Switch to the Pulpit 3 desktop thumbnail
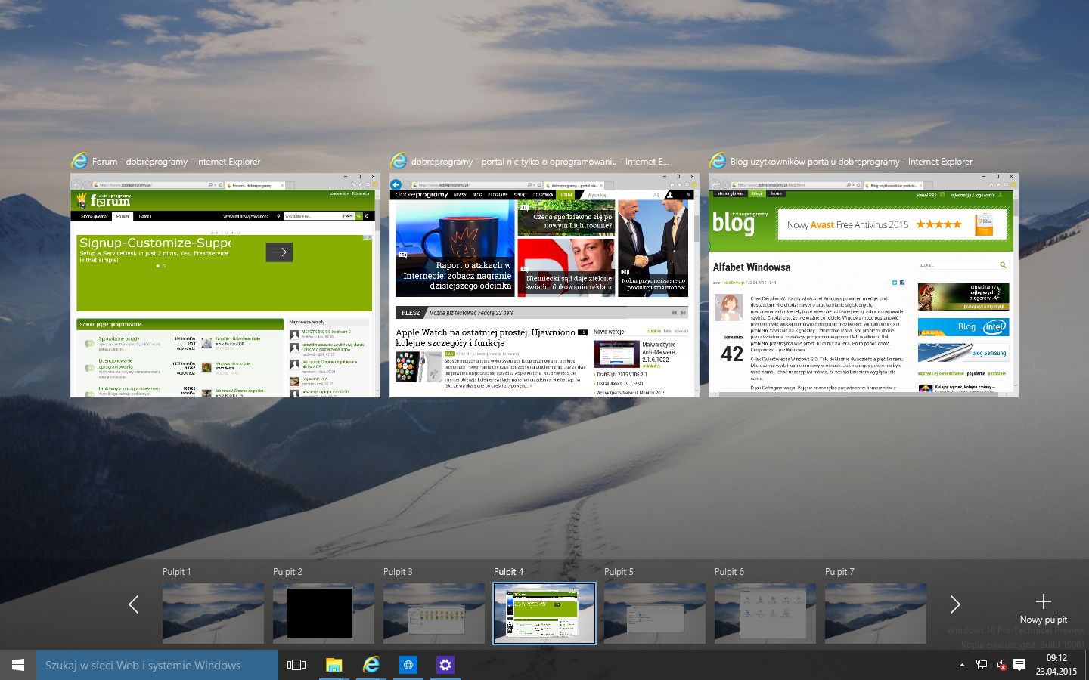 click(434, 614)
